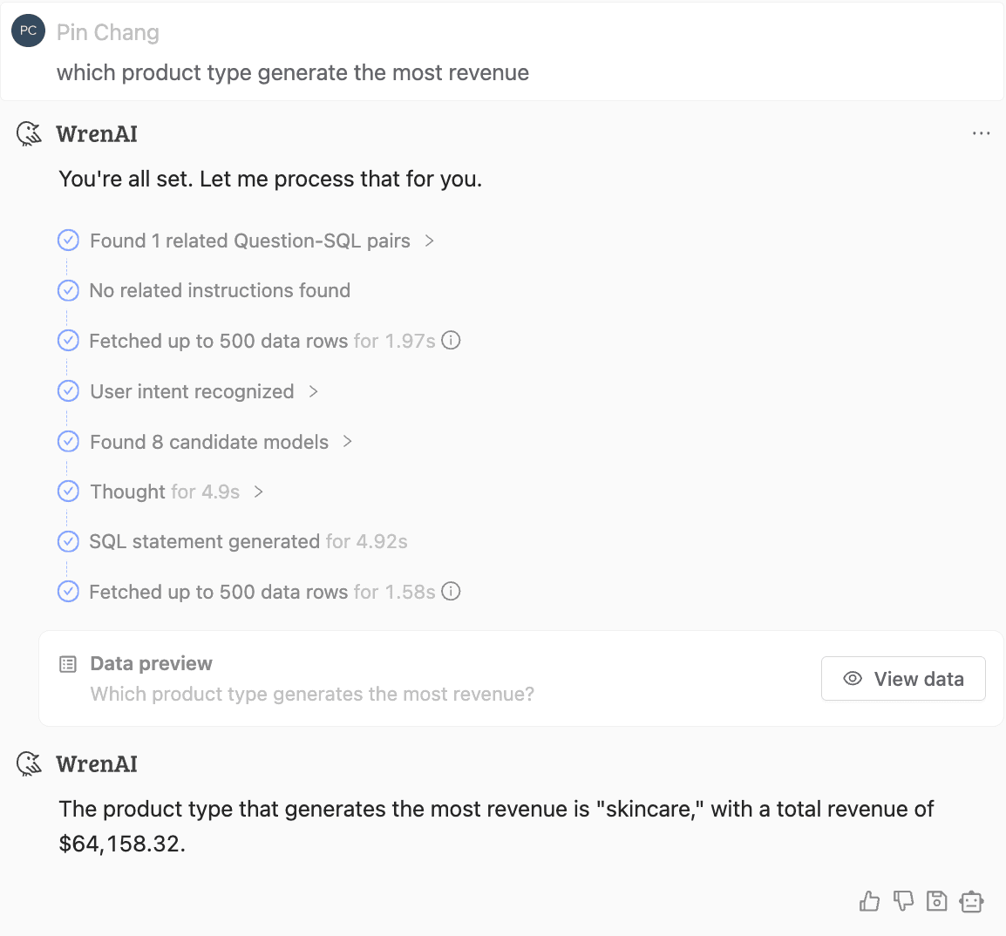Click the thumbs up feedback icon
The image size is (1006, 936).
tap(869, 901)
